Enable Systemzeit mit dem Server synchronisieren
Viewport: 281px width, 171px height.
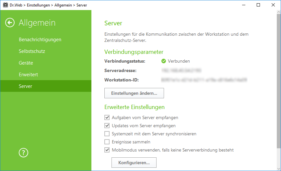[107, 134]
